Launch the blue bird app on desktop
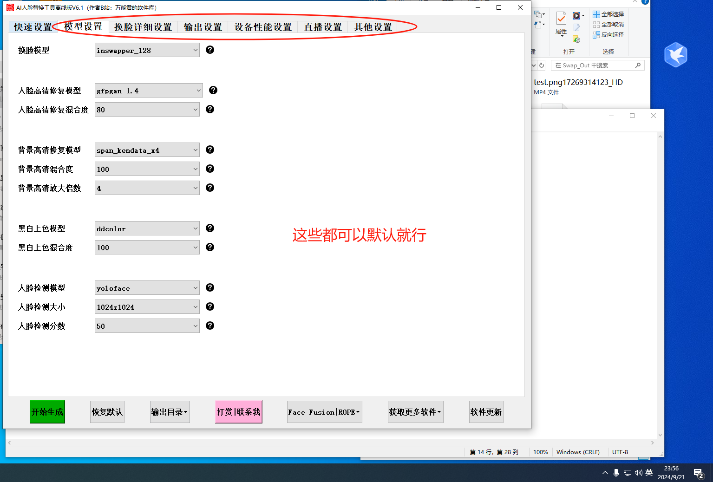Image resolution: width=713 pixels, height=482 pixels. [x=676, y=54]
